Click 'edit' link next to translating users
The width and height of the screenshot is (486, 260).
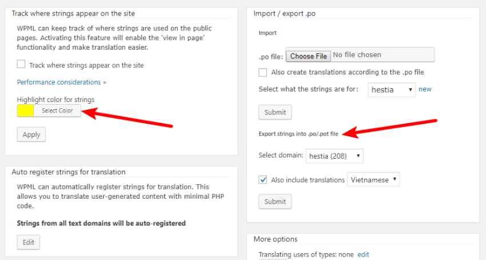pyautogui.click(x=363, y=254)
